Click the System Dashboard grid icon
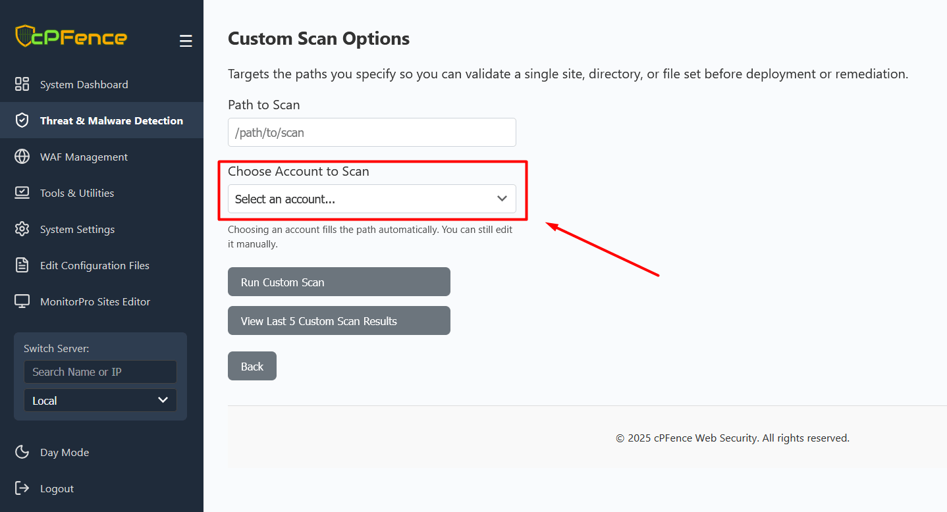Image resolution: width=947 pixels, height=512 pixels. [22, 84]
